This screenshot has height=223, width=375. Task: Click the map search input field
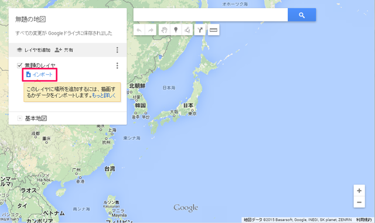210,15
